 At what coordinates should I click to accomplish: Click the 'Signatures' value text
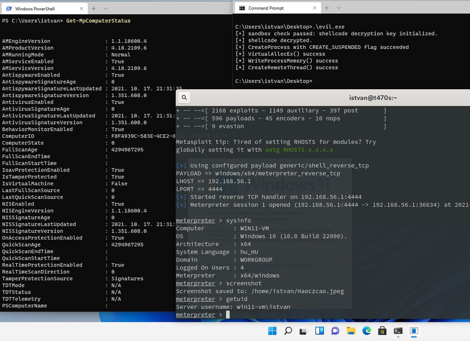127,279
